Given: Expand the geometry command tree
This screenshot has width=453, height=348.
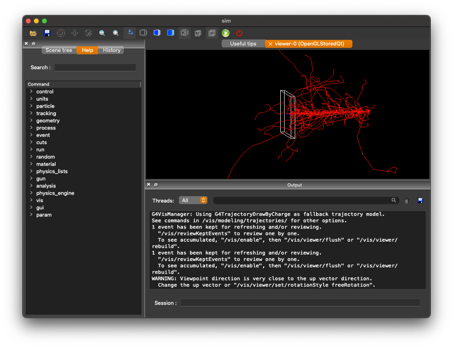Looking at the screenshot, I should point(31,120).
